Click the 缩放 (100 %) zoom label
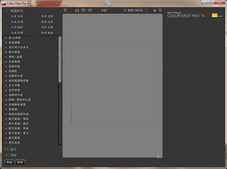 pyautogui.click(x=135, y=11)
